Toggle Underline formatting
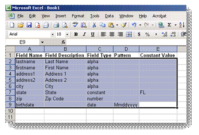The height and width of the screenshot is (135, 199). coord(93,34)
